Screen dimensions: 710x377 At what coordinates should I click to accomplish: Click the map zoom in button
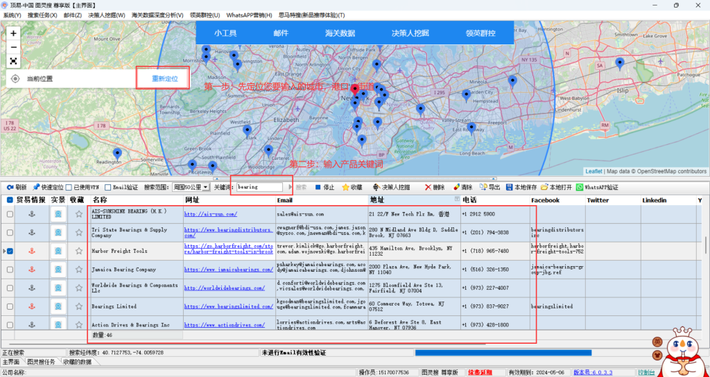[x=14, y=33]
